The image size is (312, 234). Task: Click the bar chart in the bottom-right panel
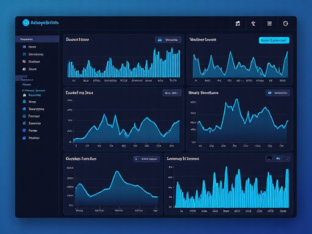(232, 187)
